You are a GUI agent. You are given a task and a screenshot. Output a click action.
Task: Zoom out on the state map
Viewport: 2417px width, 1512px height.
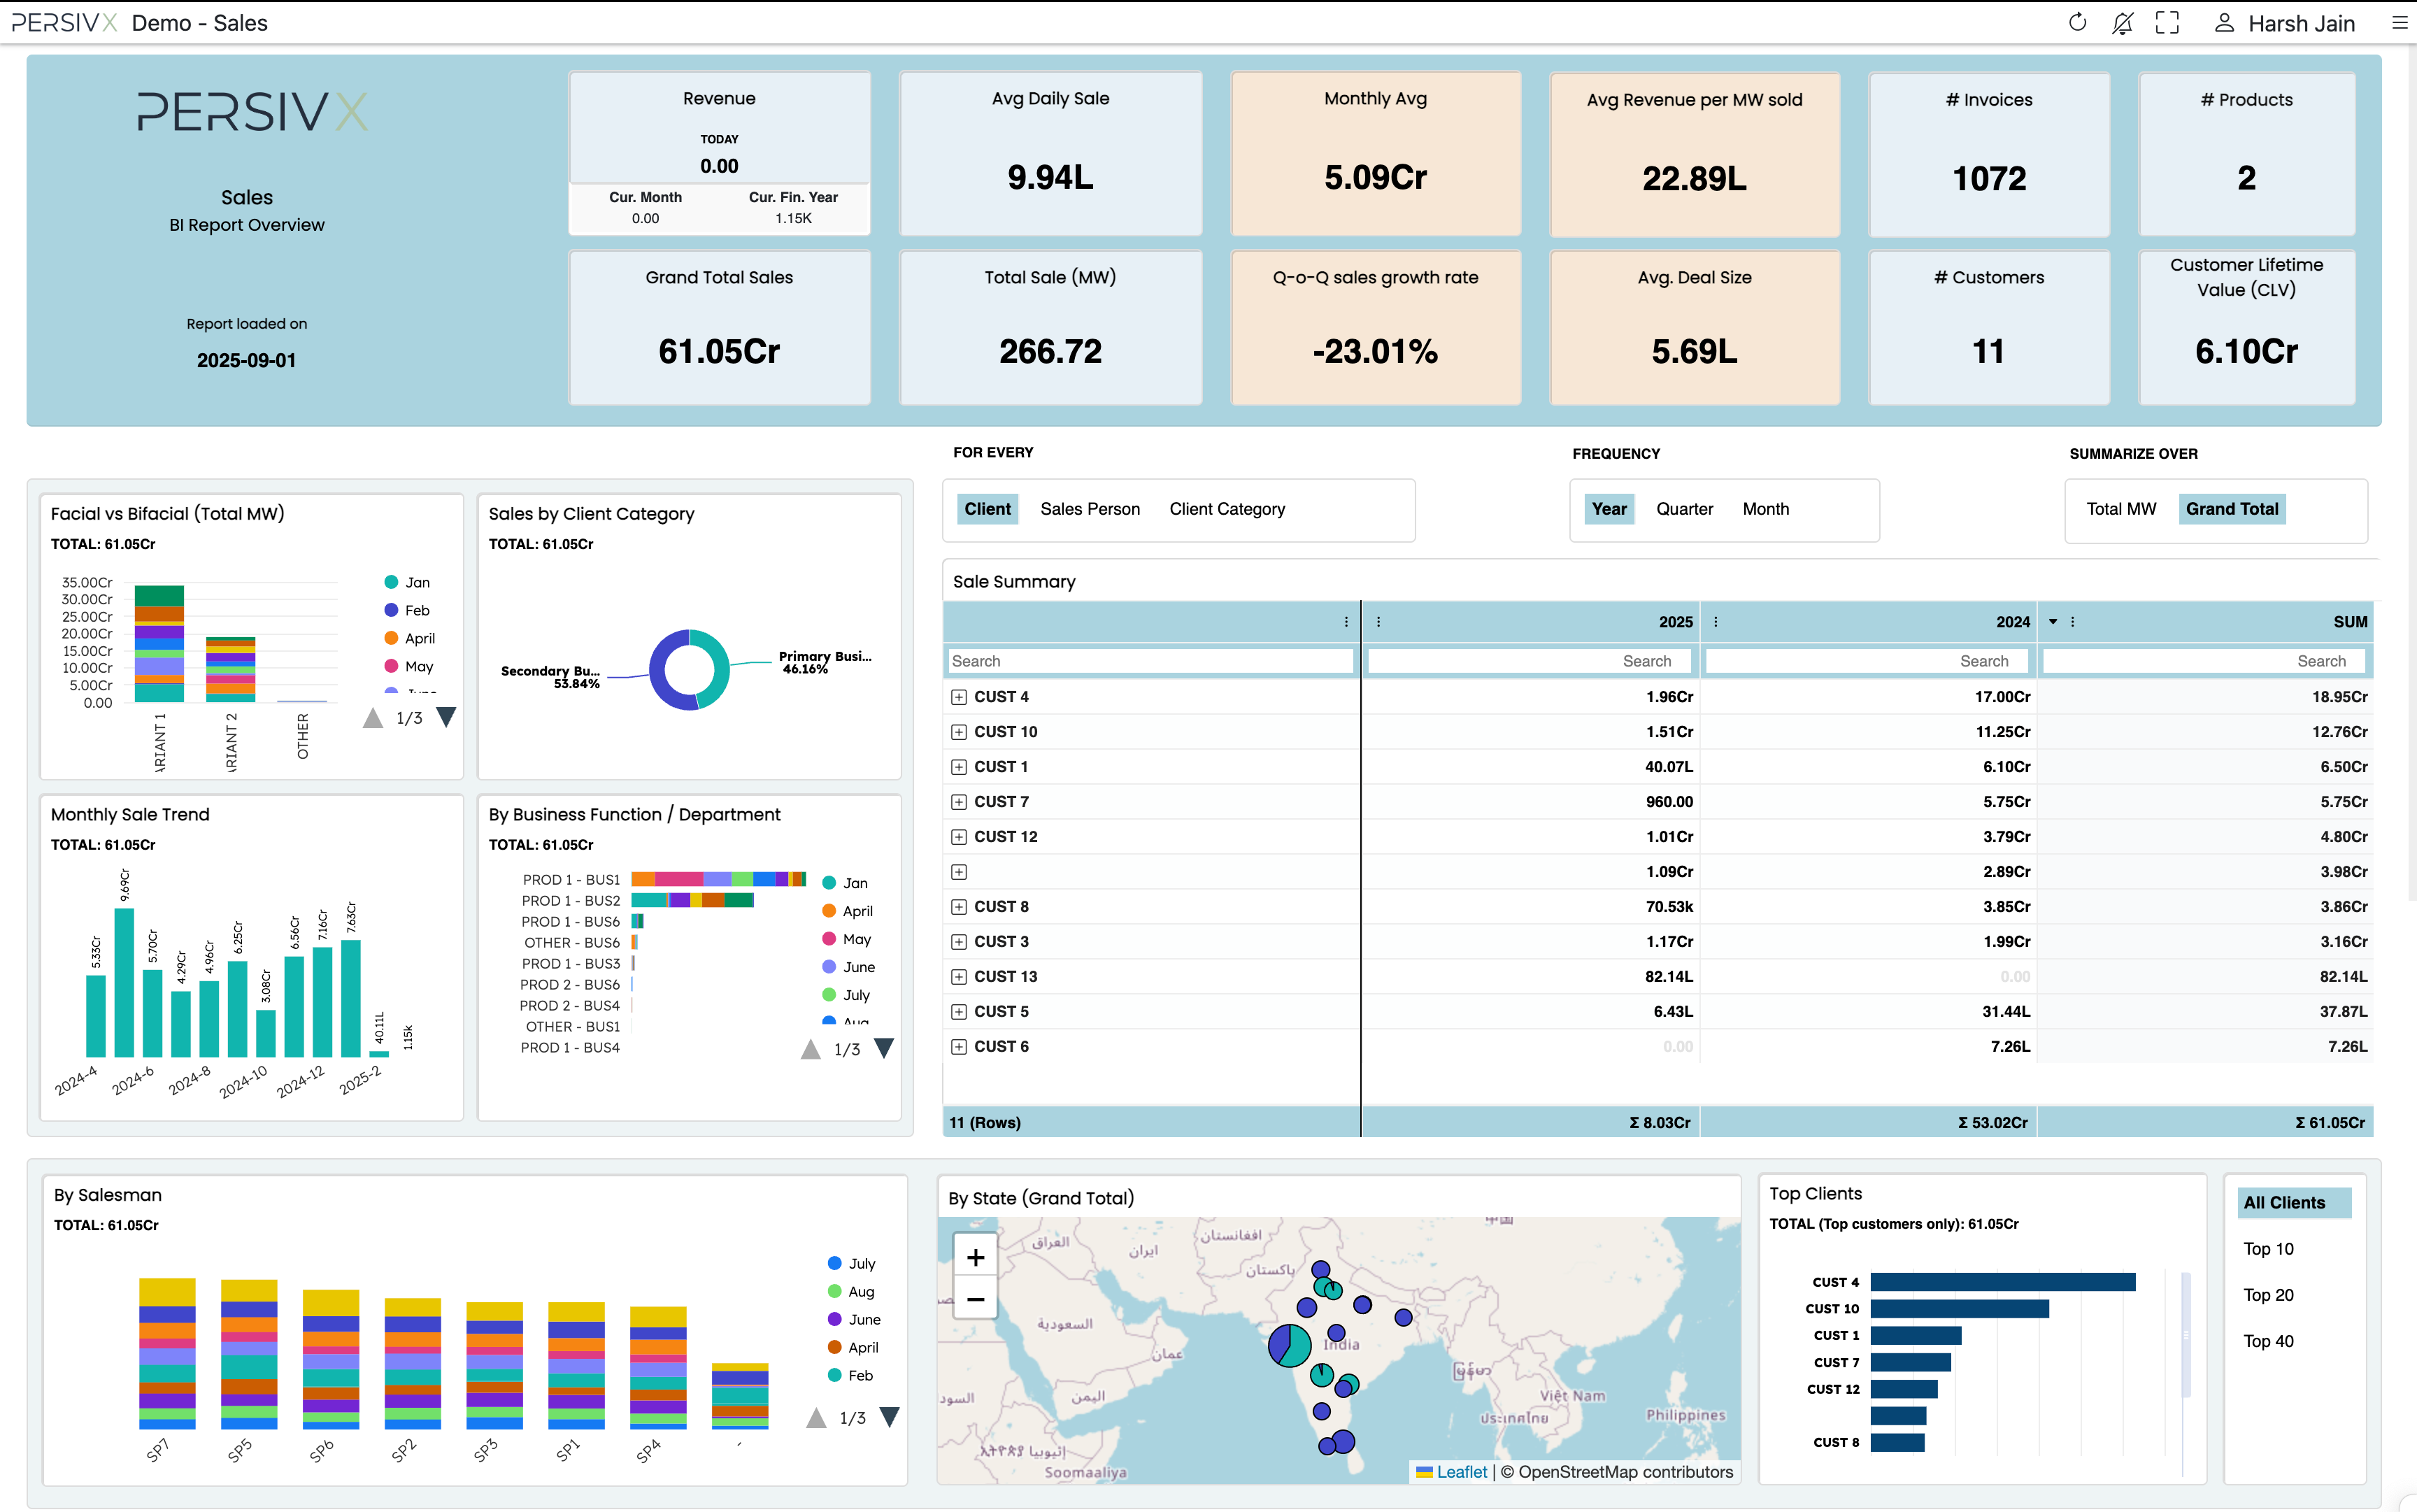pos(975,1299)
